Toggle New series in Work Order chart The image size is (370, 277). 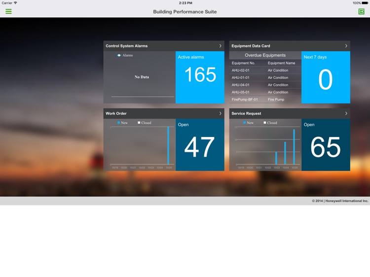point(119,123)
